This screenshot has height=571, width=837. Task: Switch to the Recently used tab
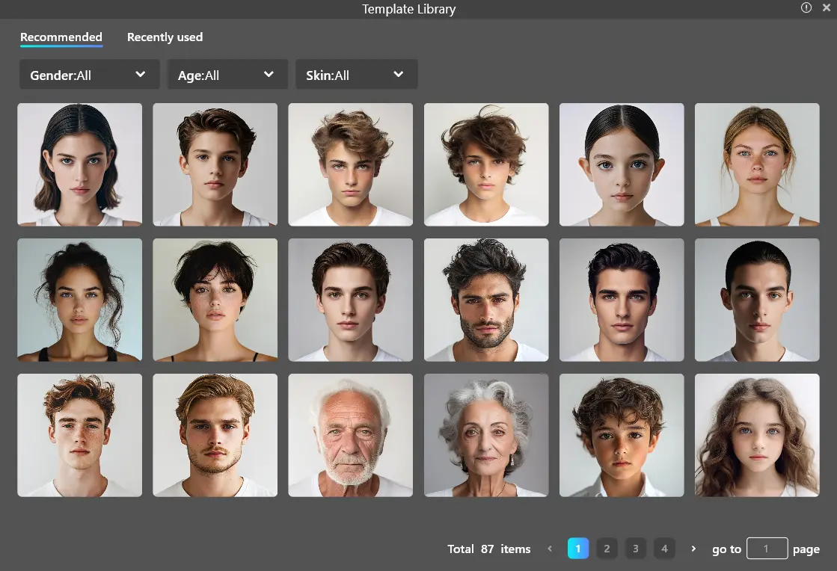pyautogui.click(x=165, y=37)
